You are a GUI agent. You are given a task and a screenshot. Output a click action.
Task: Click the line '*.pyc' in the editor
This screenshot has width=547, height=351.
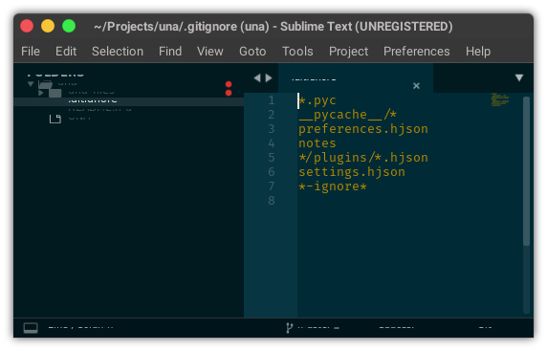coord(317,100)
